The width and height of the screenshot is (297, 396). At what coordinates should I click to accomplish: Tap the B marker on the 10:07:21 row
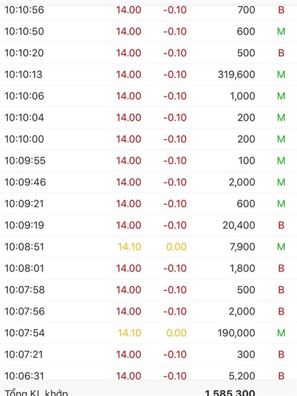[x=281, y=354]
